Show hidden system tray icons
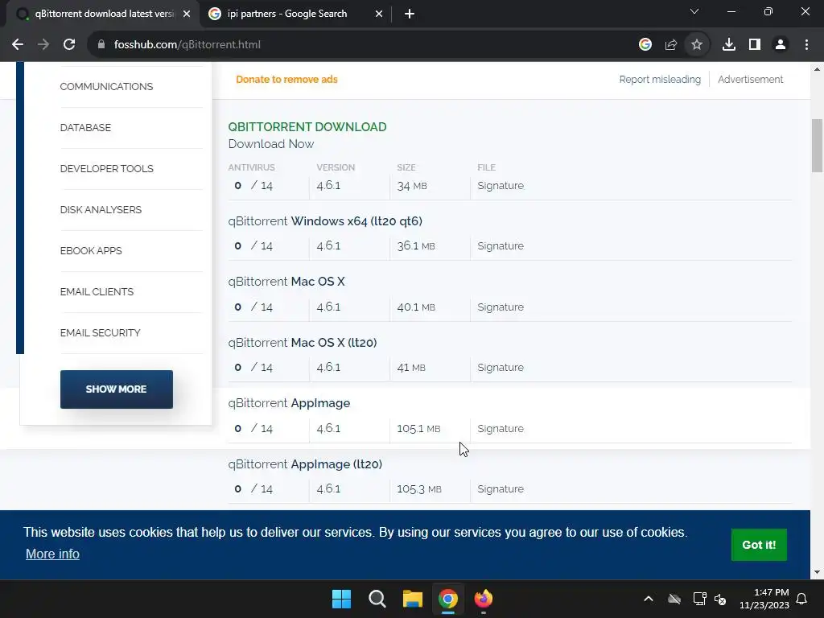This screenshot has height=618, width=824. [x=649, y=599]
